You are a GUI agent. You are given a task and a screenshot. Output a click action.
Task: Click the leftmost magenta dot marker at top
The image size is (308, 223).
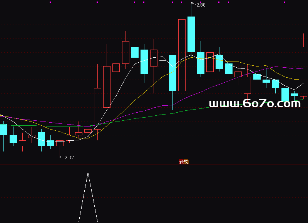[x=50, y=2]
